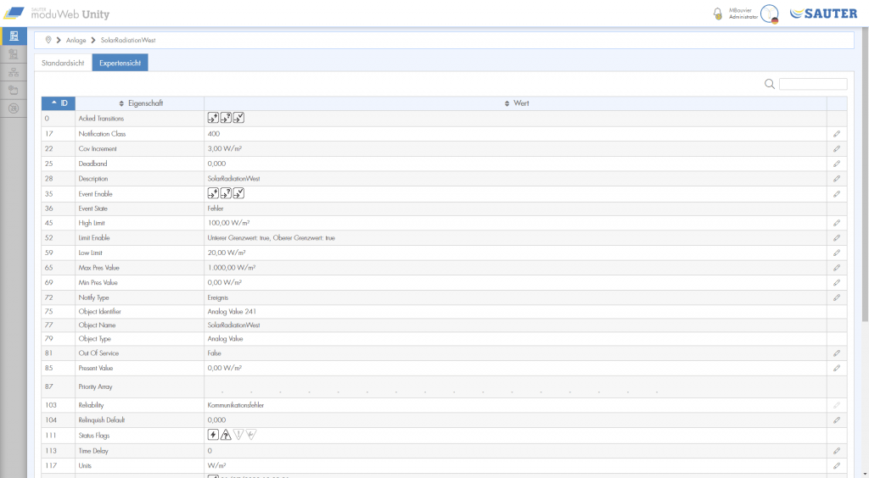The width and height of the screenshot is (869, 478).
Task: Edit Limit Enable via pencil icon
Action: point(836,238)
